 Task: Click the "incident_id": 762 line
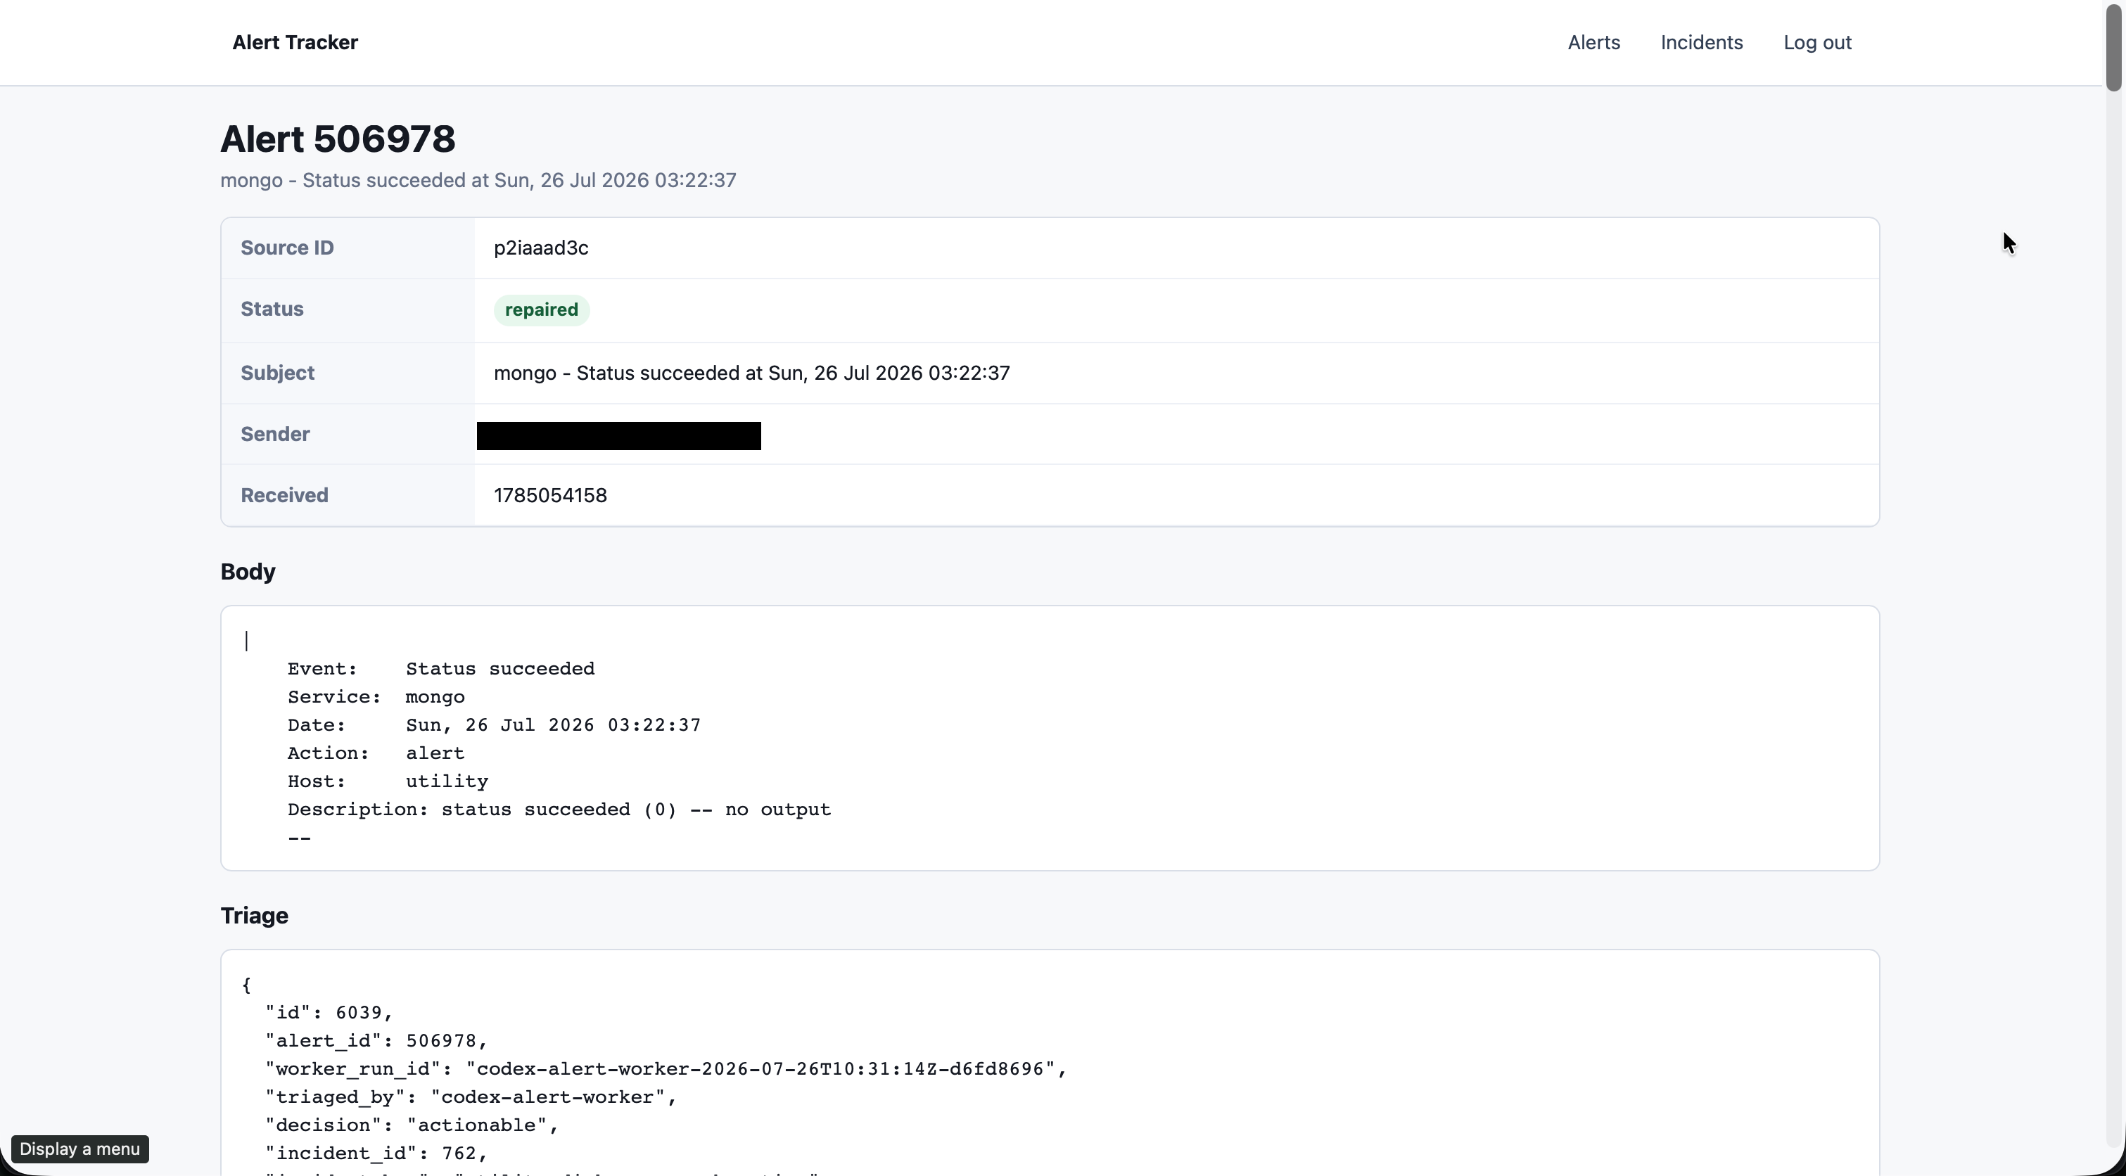376,1153
